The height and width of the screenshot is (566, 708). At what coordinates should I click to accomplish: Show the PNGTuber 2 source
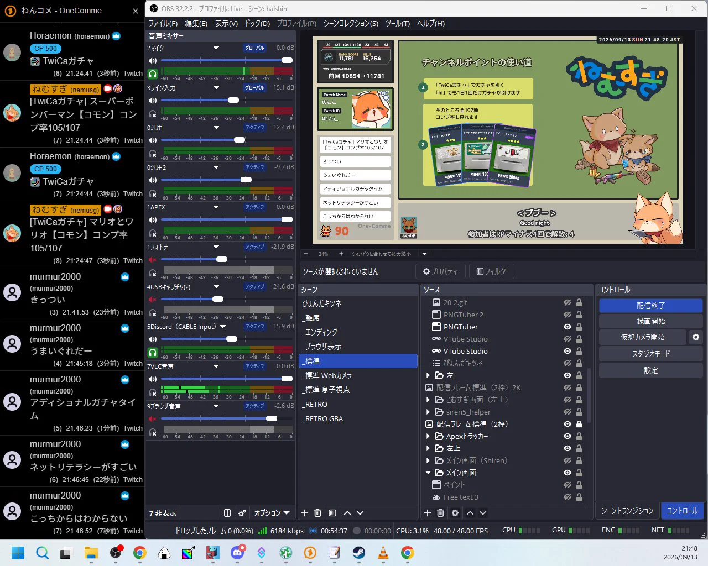[568, 315]
